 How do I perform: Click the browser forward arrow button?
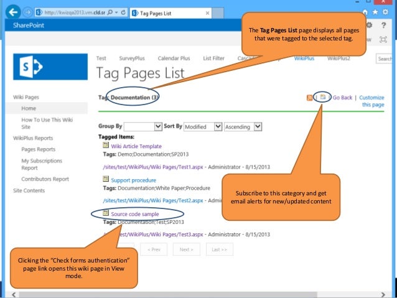pos(27,12)
